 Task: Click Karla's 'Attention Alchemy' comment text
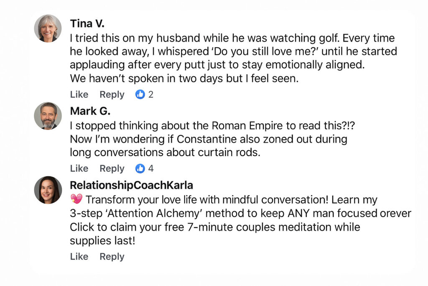tap(234, 214)
